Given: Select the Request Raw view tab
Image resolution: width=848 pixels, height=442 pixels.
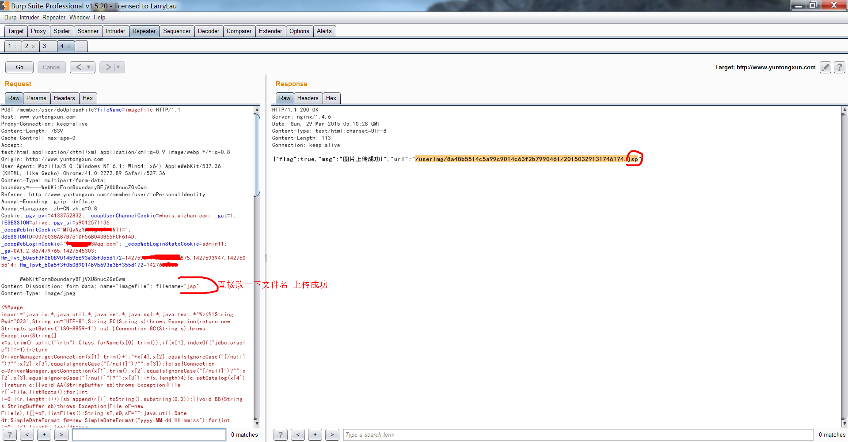Looking at the screenshot, I should point(14,98).
